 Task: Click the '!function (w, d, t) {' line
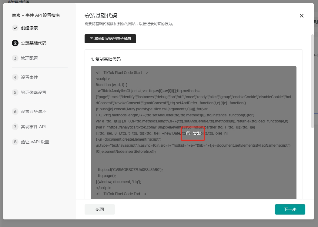click(x=111, y=85)
